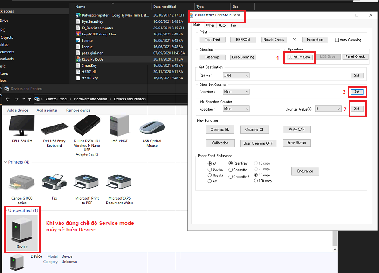Click the Nozzle Check button
Viewport: 379px width, 273px height.
(274, 40)
